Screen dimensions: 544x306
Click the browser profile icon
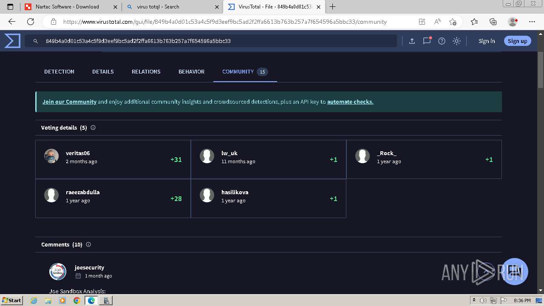coord(513,22)
